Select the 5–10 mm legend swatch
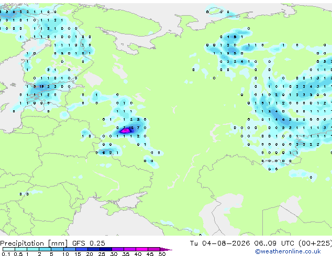Image resolution: width=332 pixels, height=256 pixels. pos(57,249)
